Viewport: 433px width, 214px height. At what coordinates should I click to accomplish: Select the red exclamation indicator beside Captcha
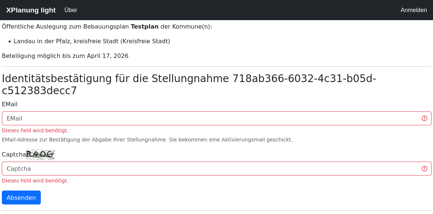tap(425, 169)
